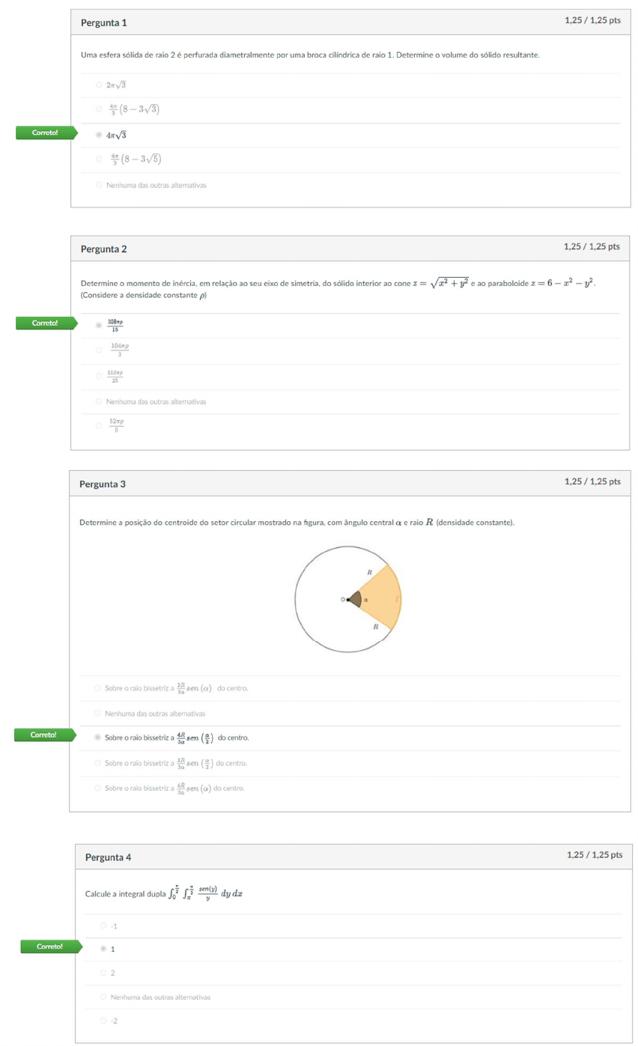Pick the option containing 3√5 in Pergunta 1

(99, 159)
